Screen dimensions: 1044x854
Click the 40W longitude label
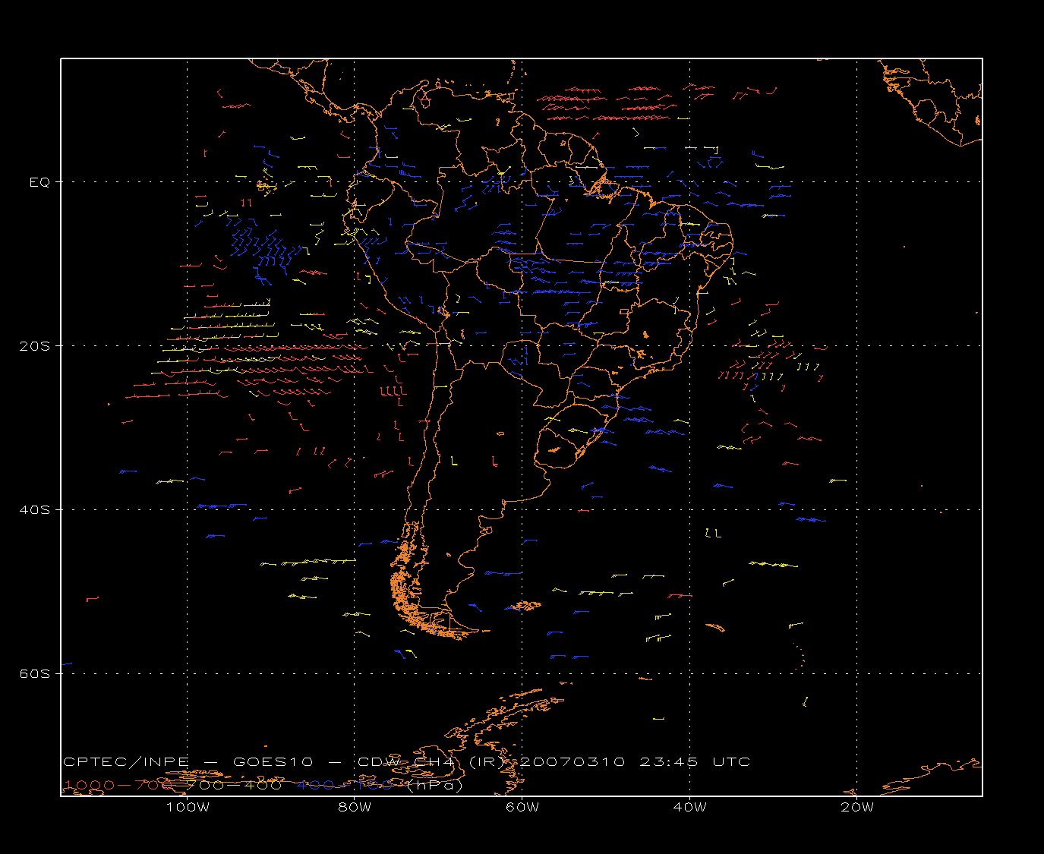point(689,808)
